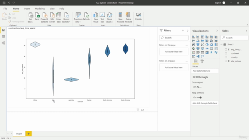The image size is (249, 140).
Task: Open Transform data dropdown
Action: pyautogui.click(x=78, y=17)
